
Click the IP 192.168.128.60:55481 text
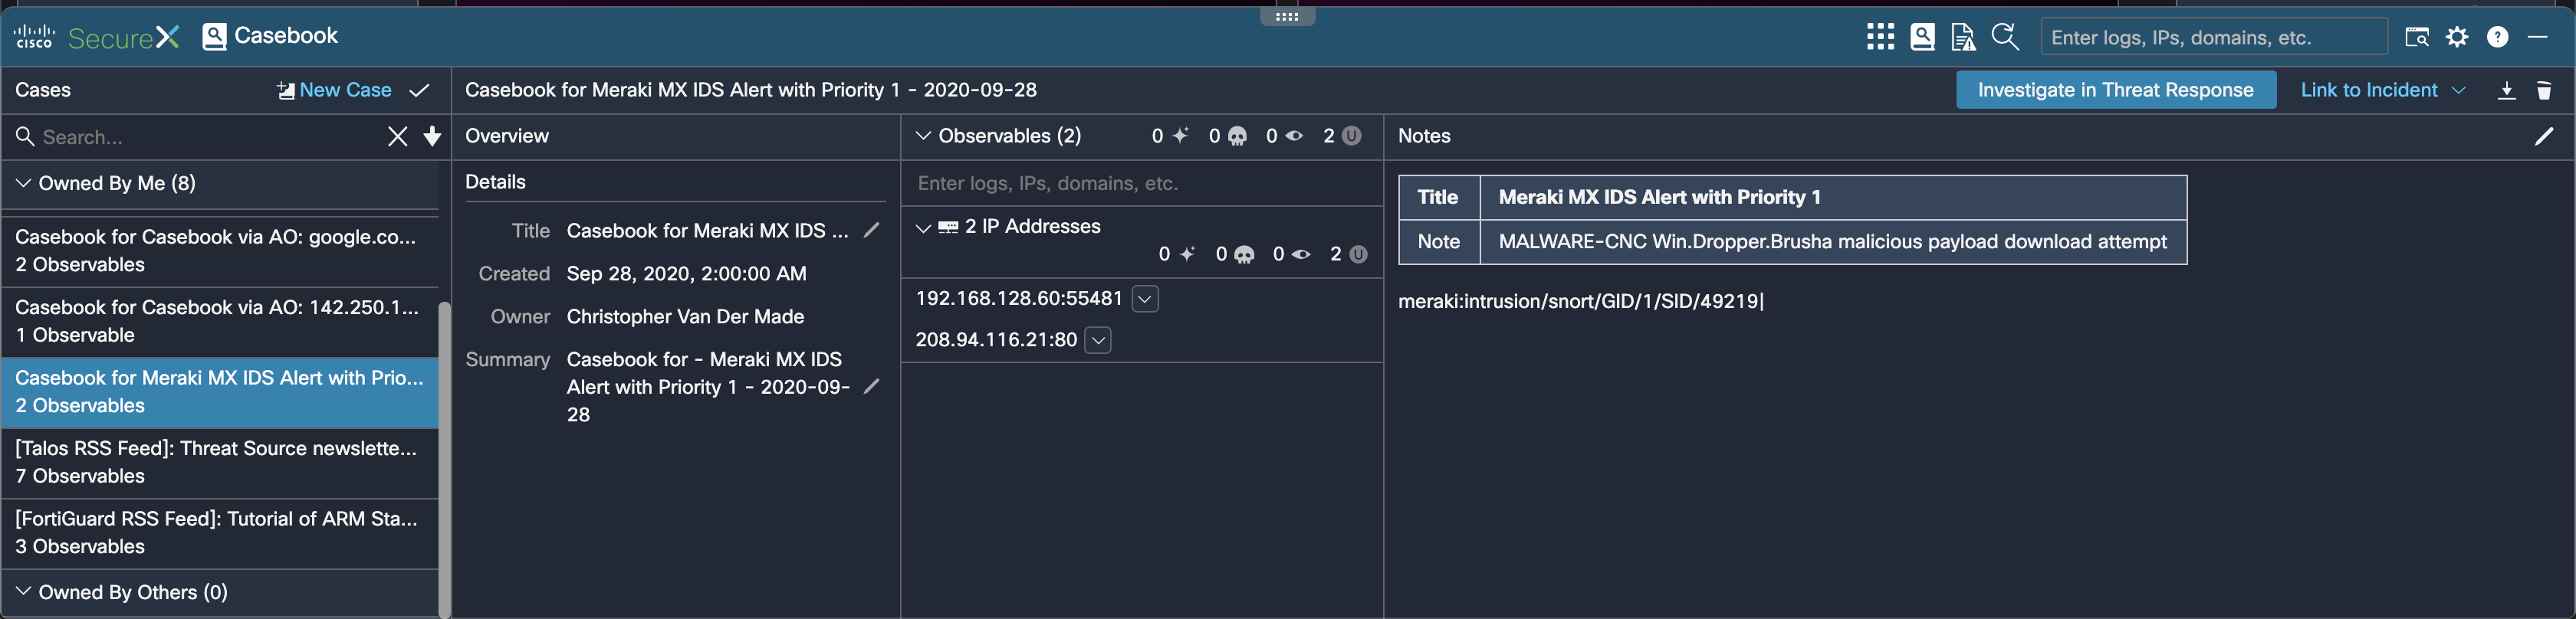pyautogui.click(x=1019, y=298)
